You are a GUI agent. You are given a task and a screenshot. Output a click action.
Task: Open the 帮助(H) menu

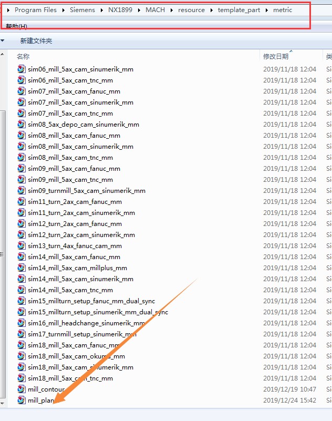[x=16, y=26]
